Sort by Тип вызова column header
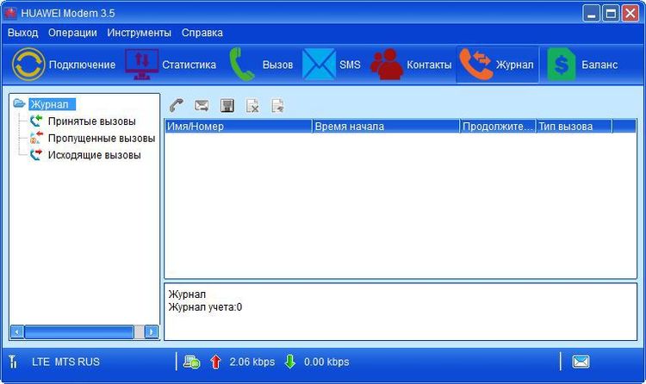 [x=575, y=126]
